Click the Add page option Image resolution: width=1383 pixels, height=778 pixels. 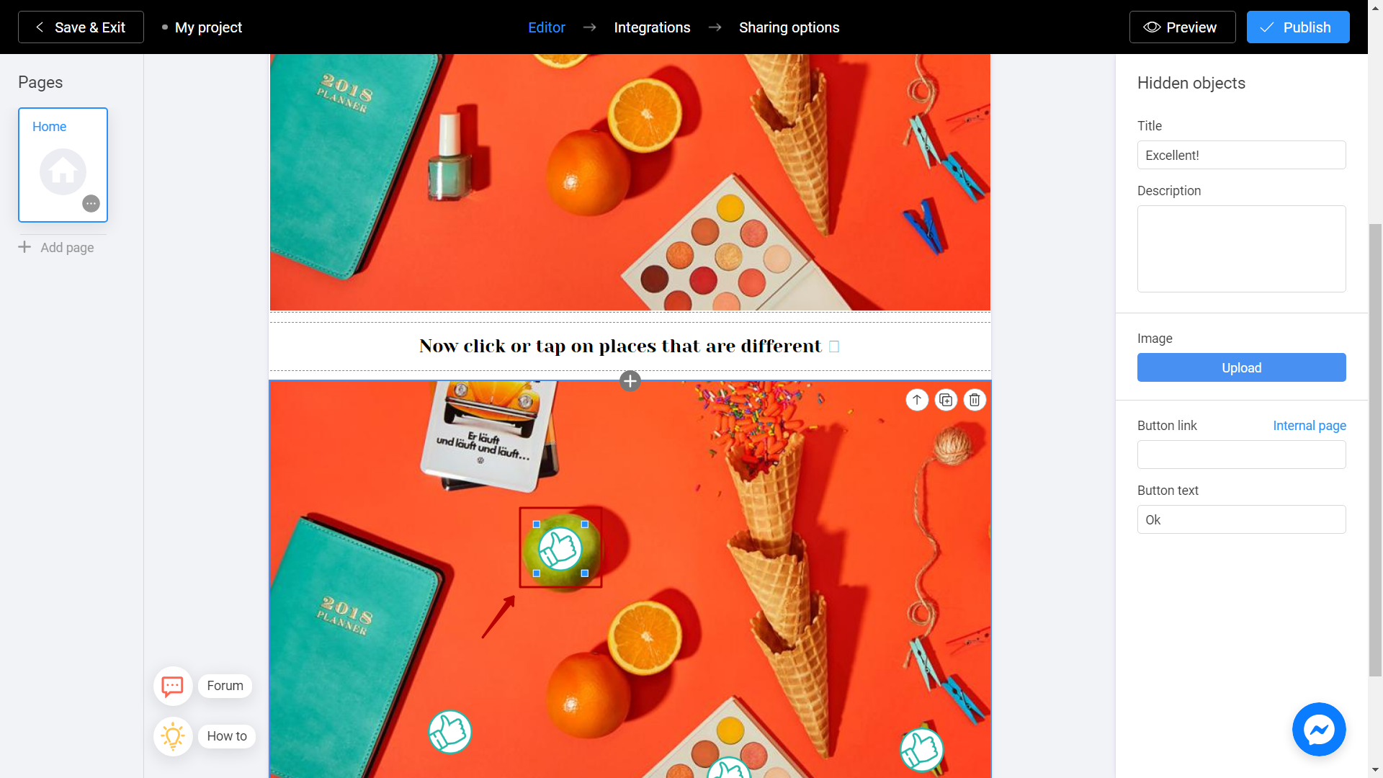56,247
